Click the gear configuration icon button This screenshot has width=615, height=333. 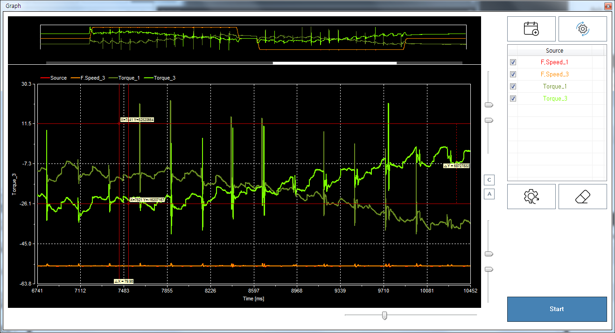click(x=531, y=197)
